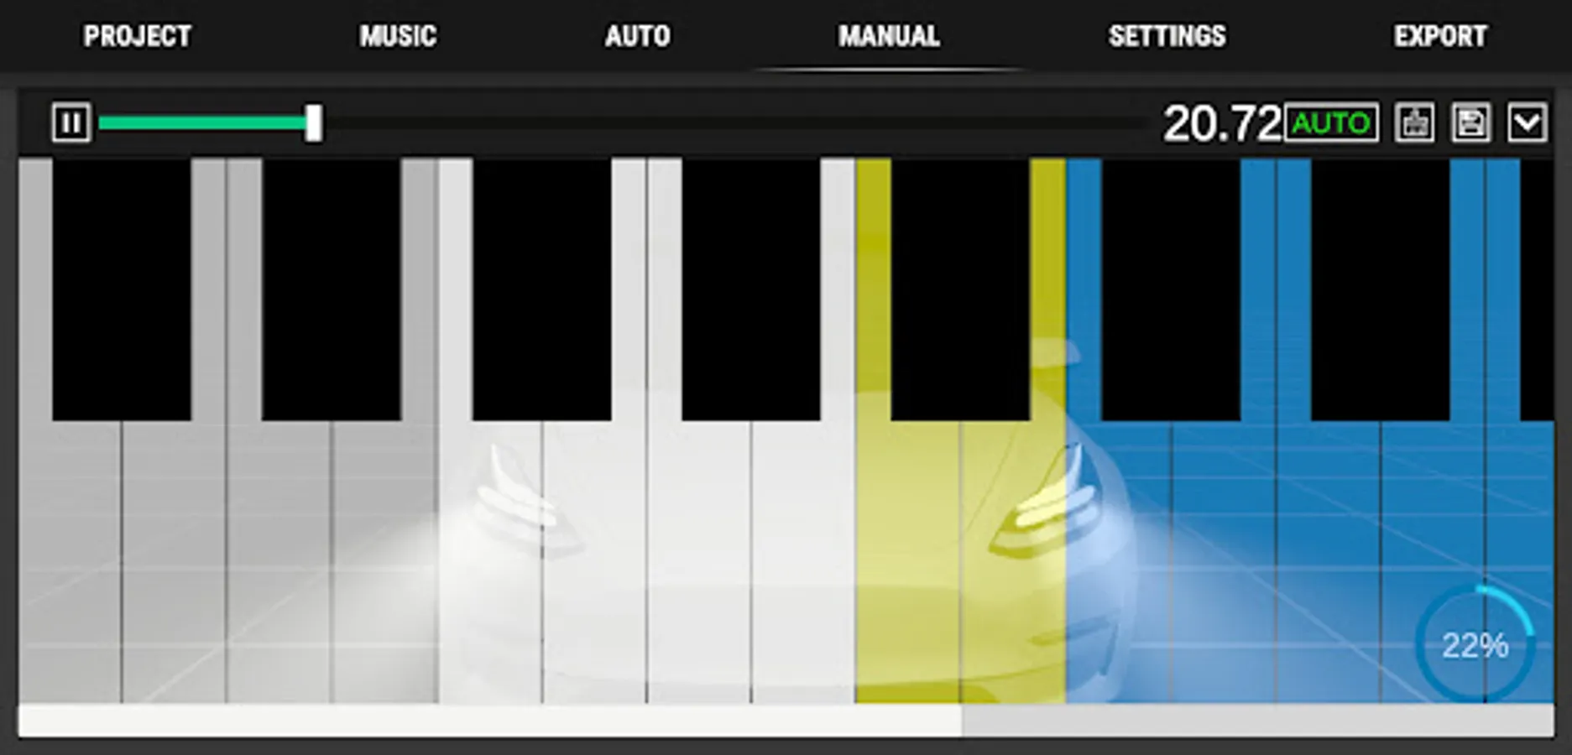The height and width of the screenshot is (755, 1572).
Task: Click the 22% circular progress indicator
Action: coord(1475,644)
